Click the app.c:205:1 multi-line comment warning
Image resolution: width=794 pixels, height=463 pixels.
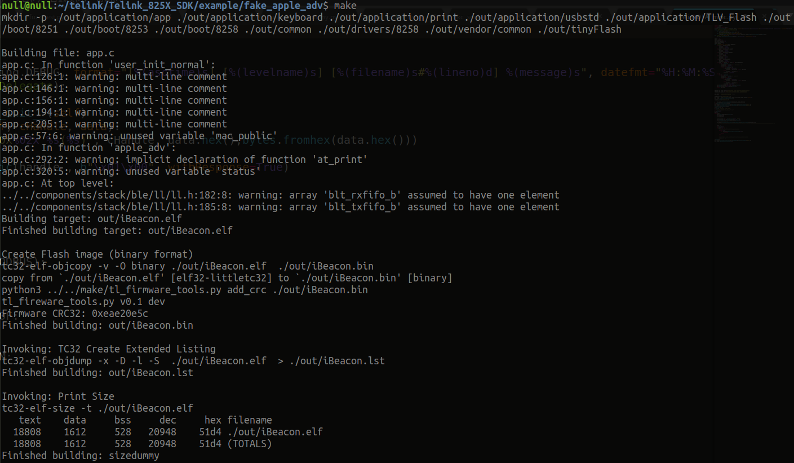[x=114, y=124]
